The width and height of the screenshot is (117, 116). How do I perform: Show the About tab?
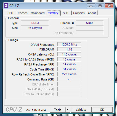click(92, 13)
